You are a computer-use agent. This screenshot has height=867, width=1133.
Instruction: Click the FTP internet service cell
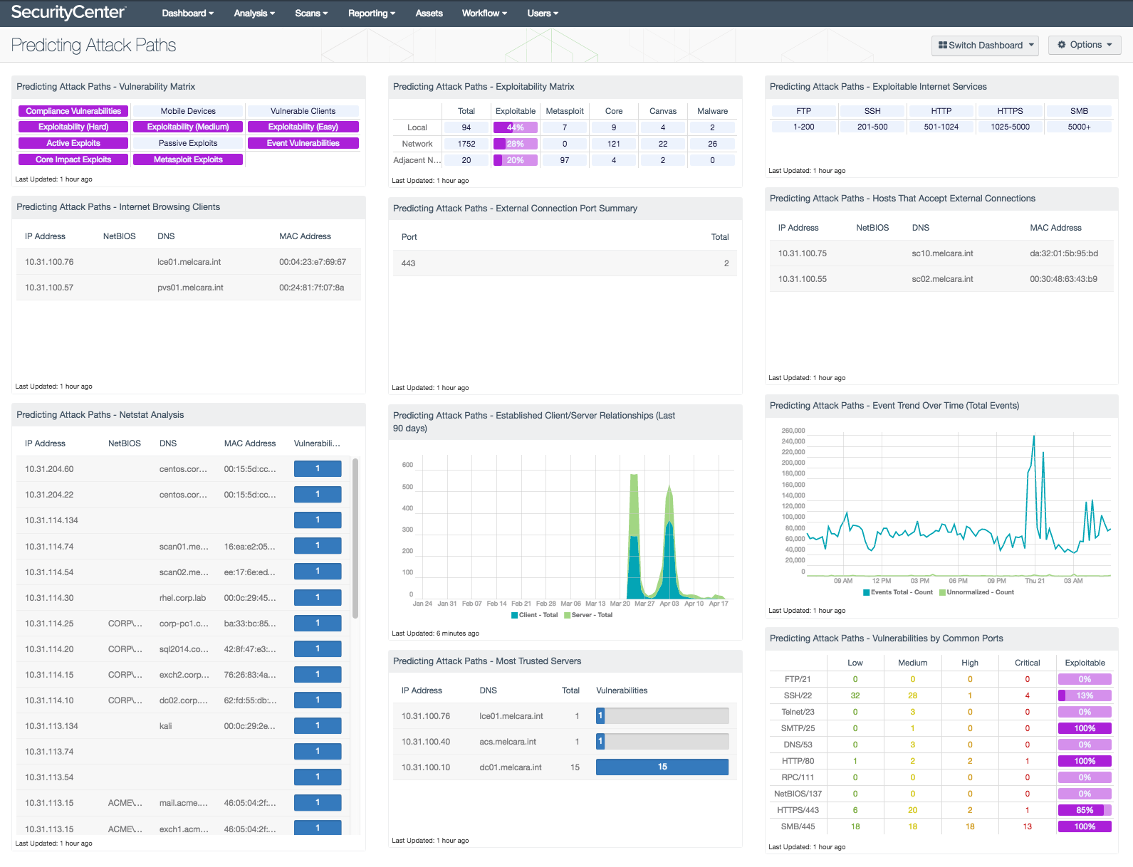click(x=803, y=111)
